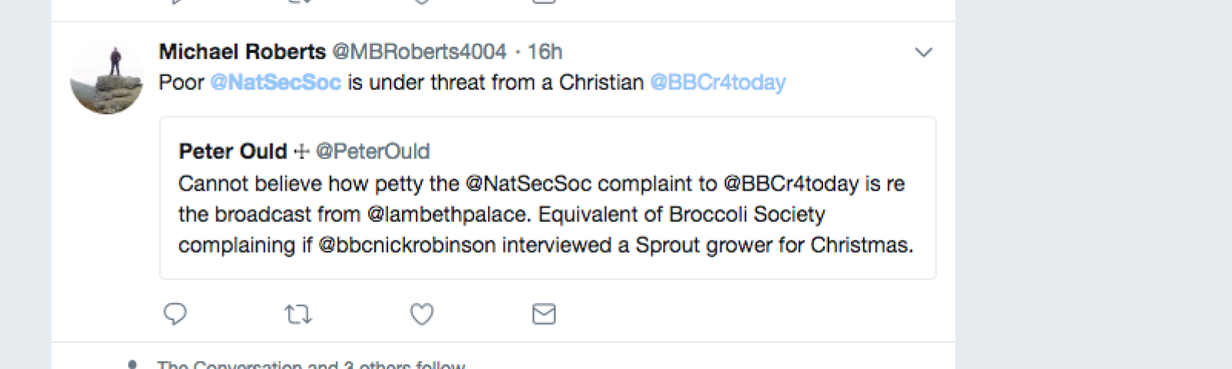This screenshot has height=369, width=1232.
Task: Open the tweet options chevron menu
Action: click(924, 52)
